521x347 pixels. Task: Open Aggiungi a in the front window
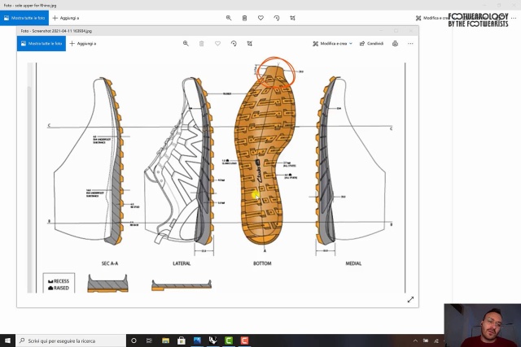pyautogui.click(x=83, y=43)
